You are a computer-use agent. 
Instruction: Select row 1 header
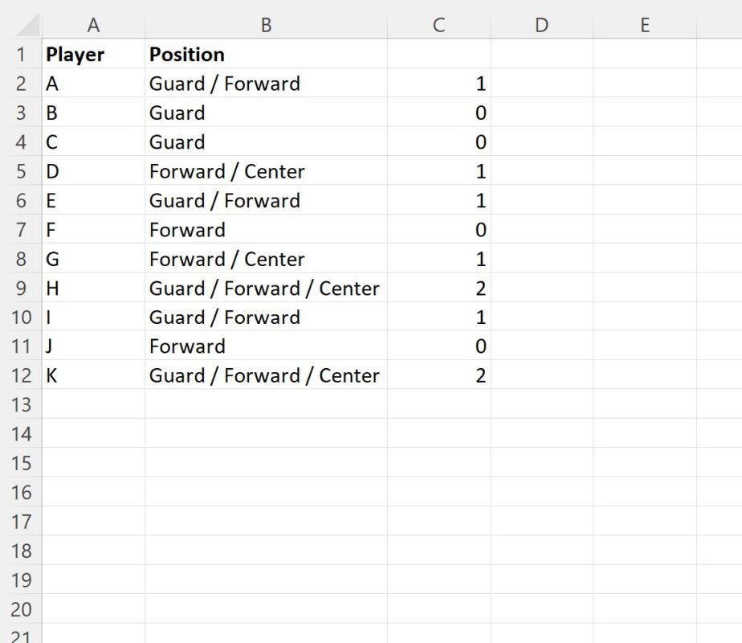tap(21, 55)
